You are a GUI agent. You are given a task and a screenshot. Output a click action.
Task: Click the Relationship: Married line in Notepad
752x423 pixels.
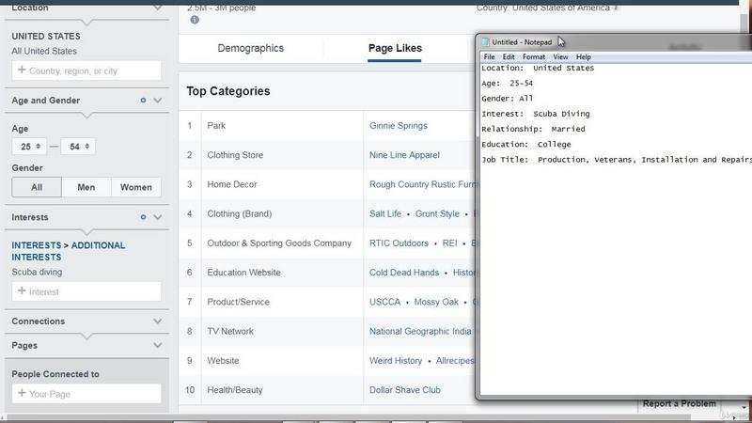click(533, 129)
